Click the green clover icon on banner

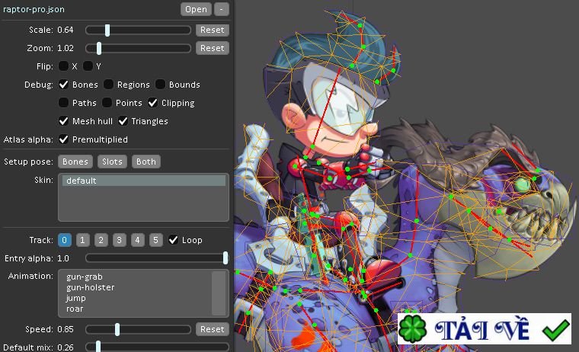point(412,328)
